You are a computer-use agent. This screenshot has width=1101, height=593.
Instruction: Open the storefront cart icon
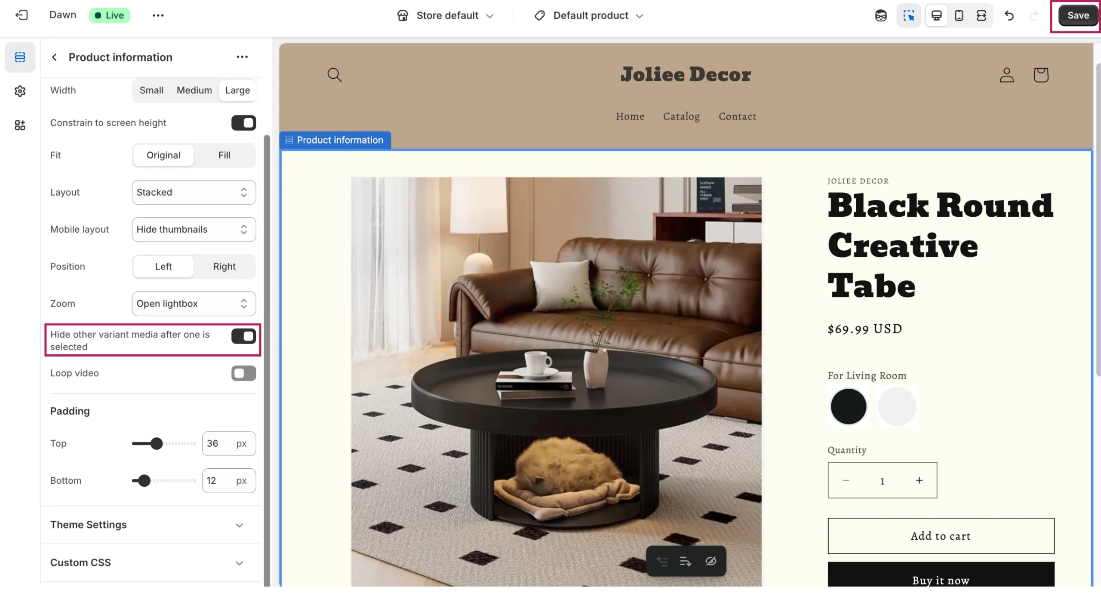coord(1041,75)
